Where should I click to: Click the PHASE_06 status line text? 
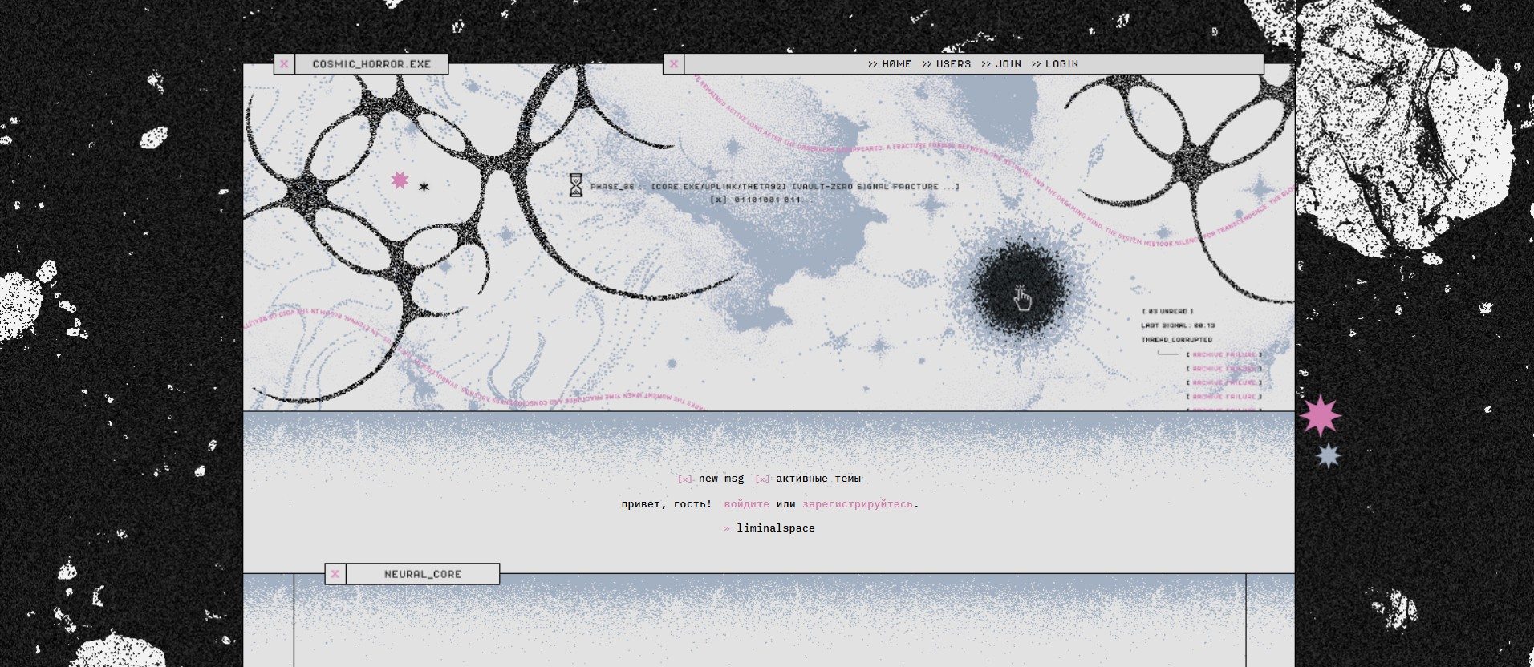coord(775,187)
